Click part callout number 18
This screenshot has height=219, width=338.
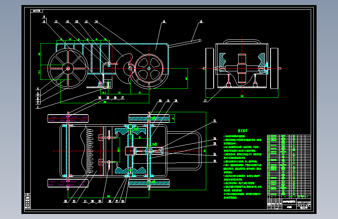[160, 101]
